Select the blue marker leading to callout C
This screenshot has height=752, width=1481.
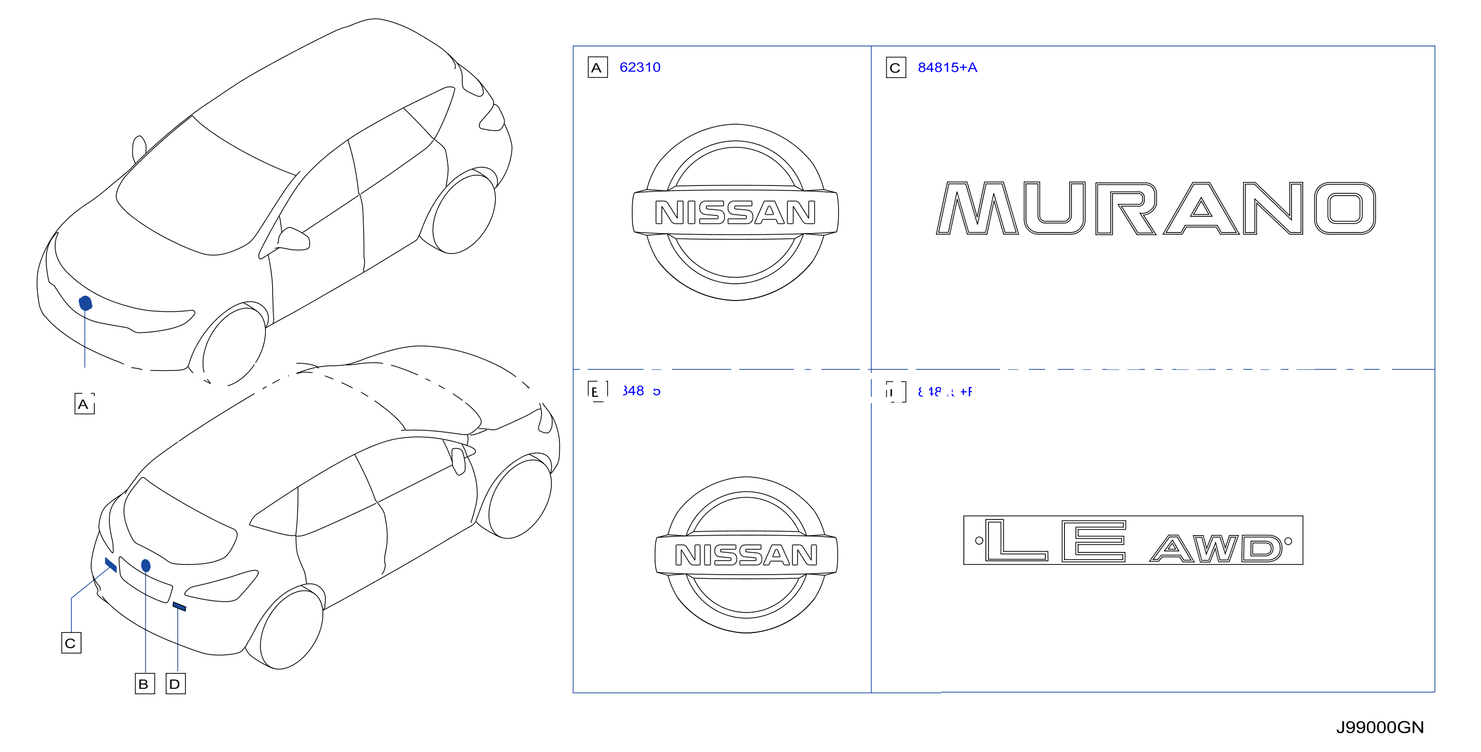coord(111,565)
